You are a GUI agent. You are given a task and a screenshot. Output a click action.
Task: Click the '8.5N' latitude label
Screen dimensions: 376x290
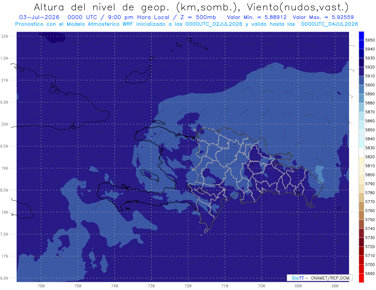pyautogui.click(x=5, y=190)
